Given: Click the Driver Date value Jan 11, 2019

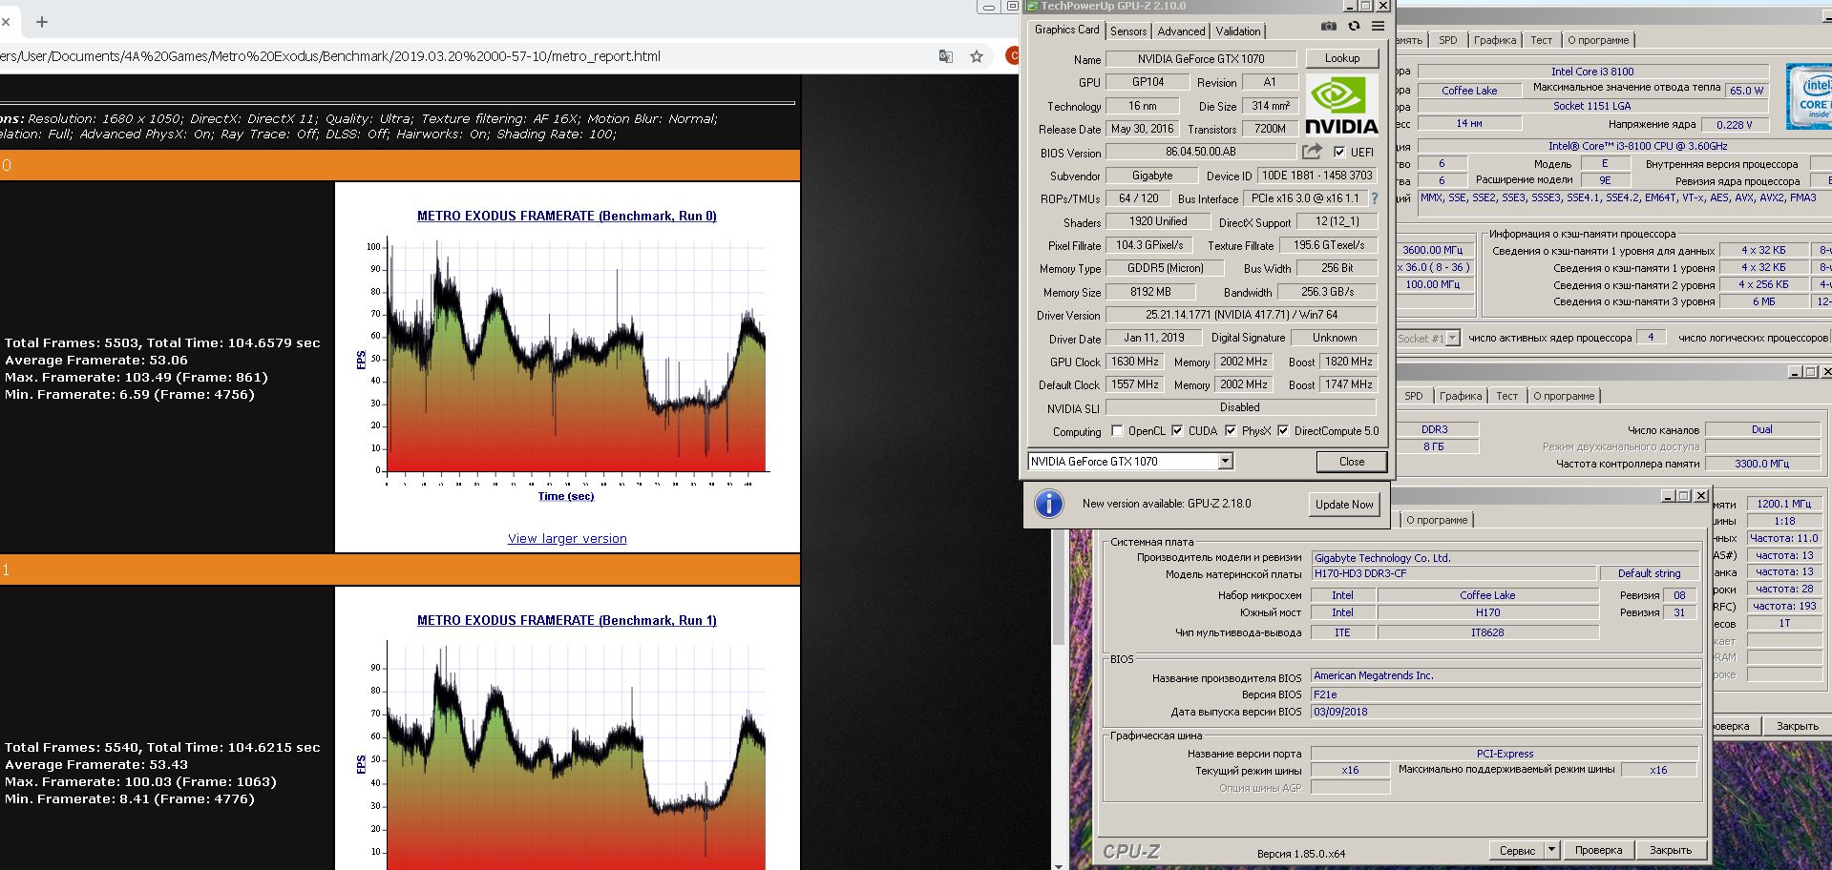Looking at the screenshot, I should [x=1153, y=338].
